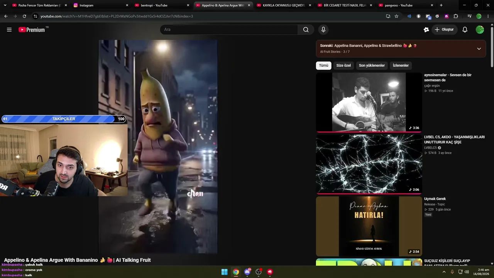The width and height of the screenshot is (494, 278).
Task: Click the install app icon in address bar
Action: tap(388, 16)
